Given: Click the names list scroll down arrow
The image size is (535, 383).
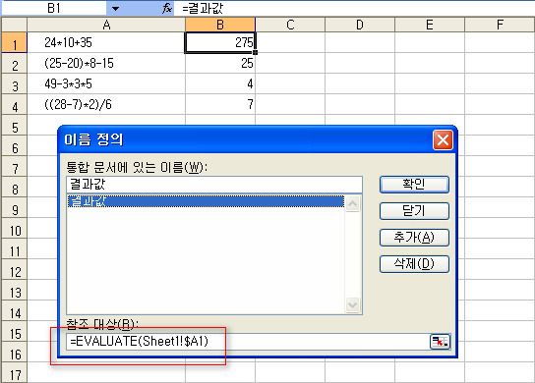Looking at the screenshot, I should pyautogui.click(x=352, y=304).
